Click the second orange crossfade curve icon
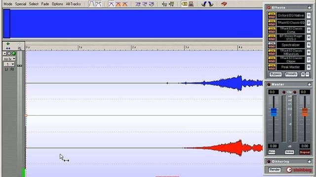Screen dimensions: 316x177 [x=125, y=4]
